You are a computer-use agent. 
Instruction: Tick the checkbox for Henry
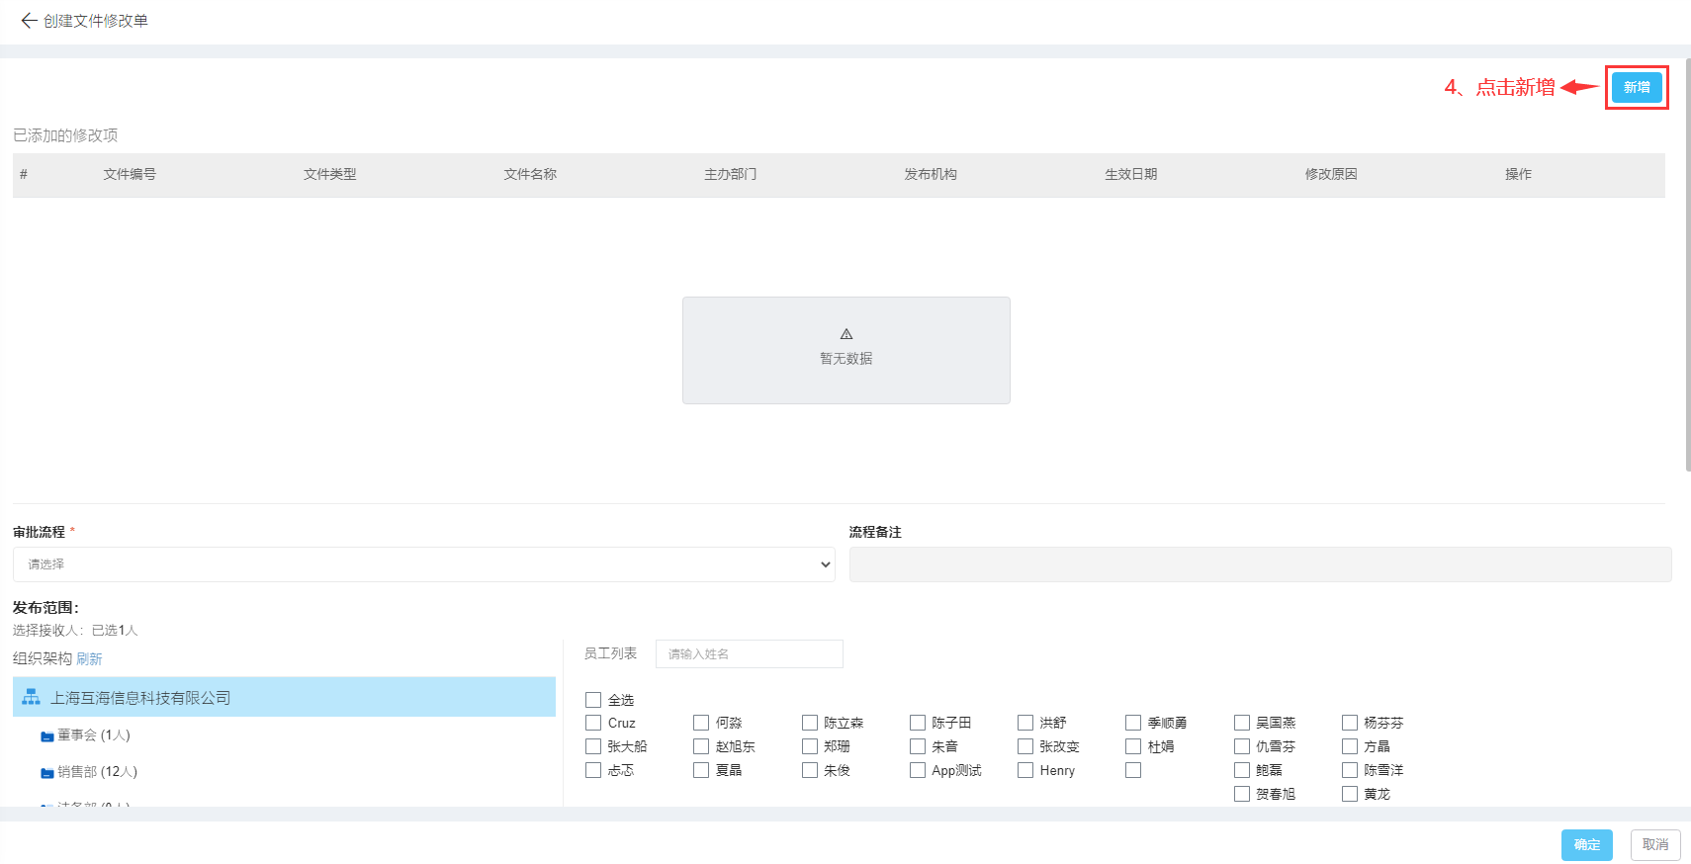click(1025, 770)
